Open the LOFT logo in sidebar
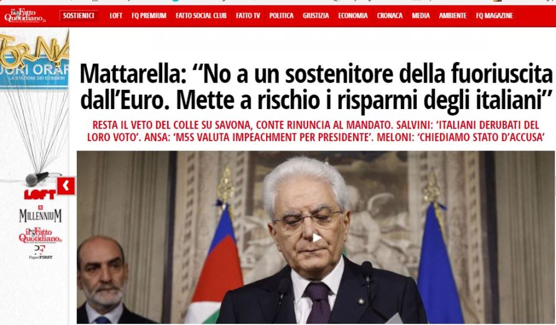This screenshot has width=556, height=325. tap(40, 194)
